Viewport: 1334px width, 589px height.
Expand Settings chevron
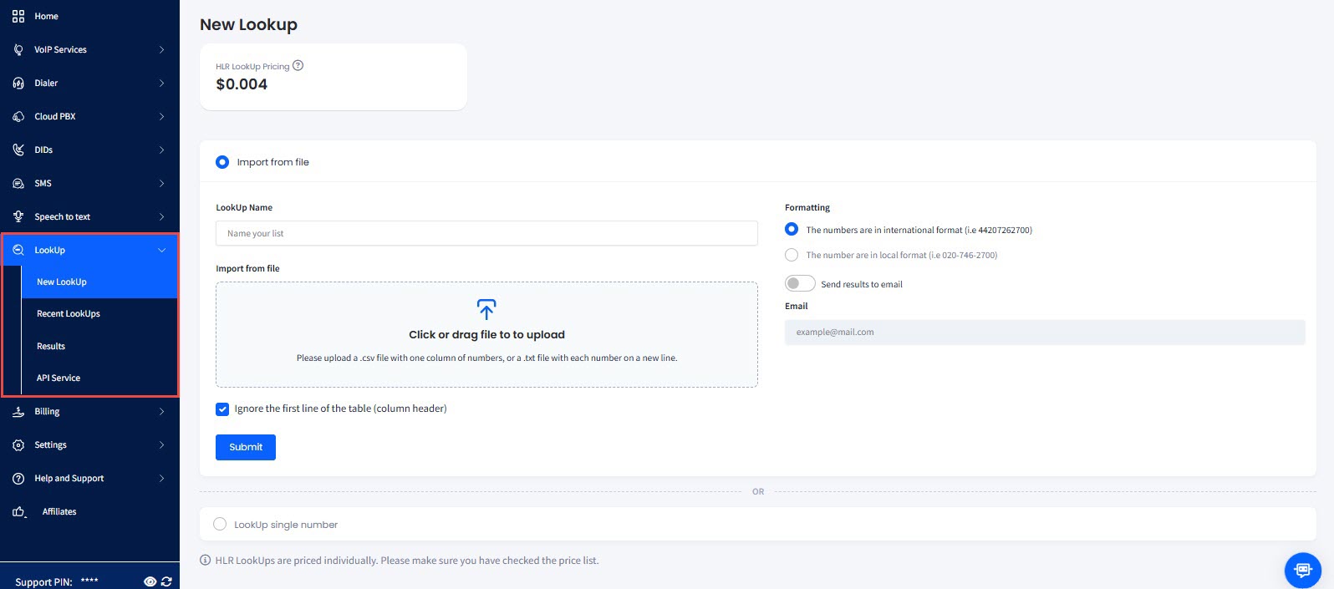point(161,444)
